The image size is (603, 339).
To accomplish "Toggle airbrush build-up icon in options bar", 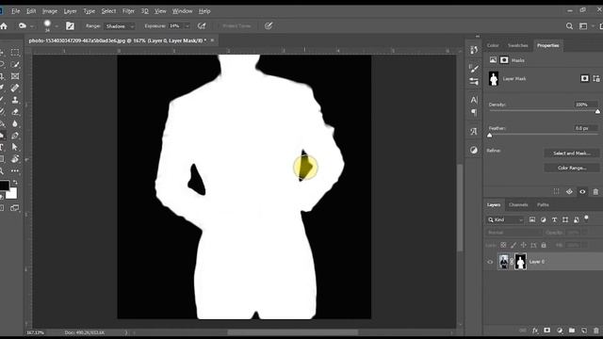I will [x=202, y=25].
